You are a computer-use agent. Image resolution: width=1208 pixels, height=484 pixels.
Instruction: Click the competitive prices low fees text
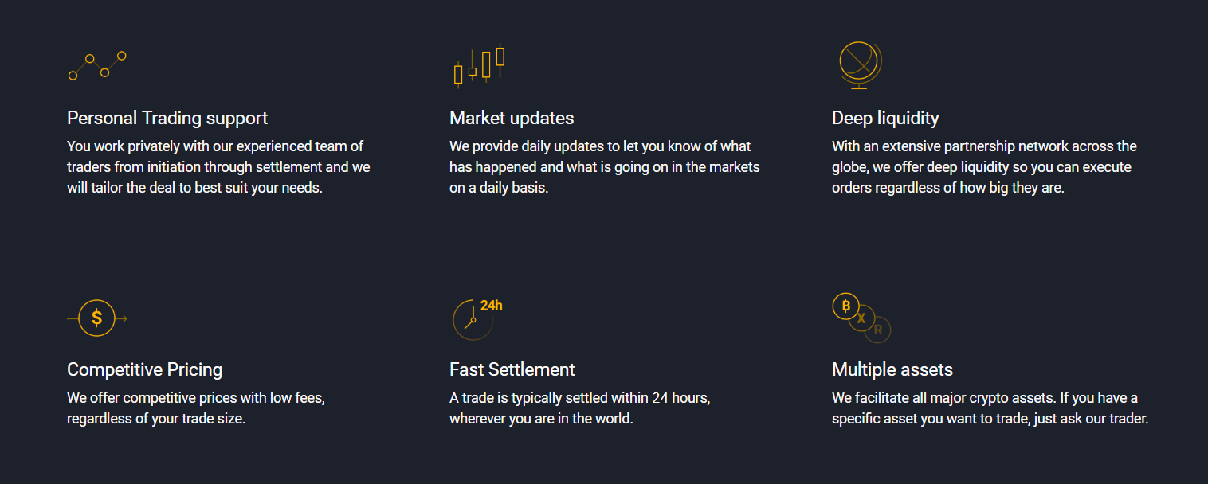[x=196, y=408]
